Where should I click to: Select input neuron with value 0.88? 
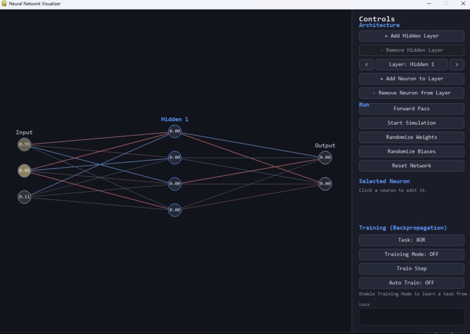coord(25,171)
